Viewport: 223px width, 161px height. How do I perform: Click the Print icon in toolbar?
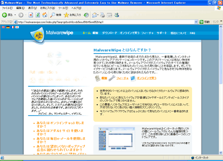[x=102, y=15]
